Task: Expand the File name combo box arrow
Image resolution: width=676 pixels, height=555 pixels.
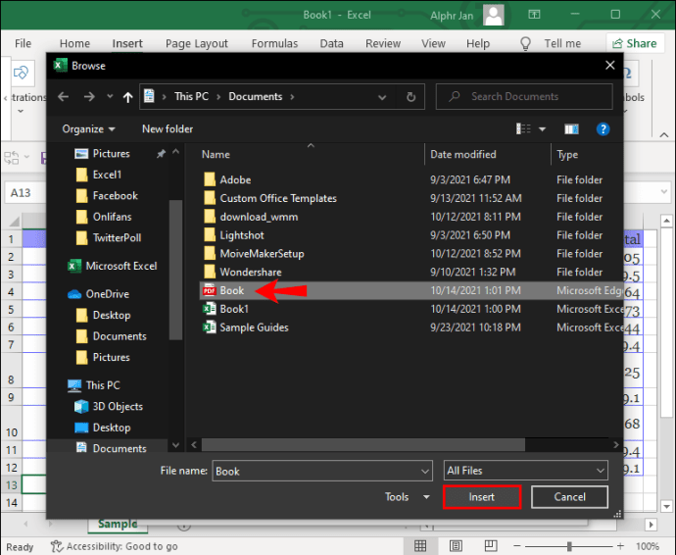Action: 424,471
